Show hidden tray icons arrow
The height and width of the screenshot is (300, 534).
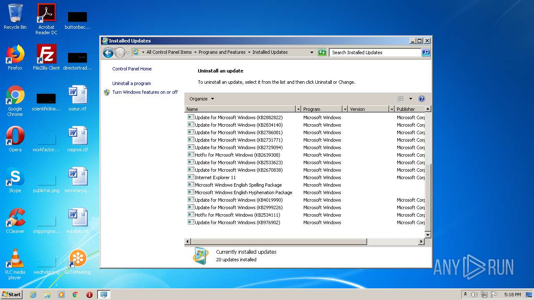click(465, 295)
